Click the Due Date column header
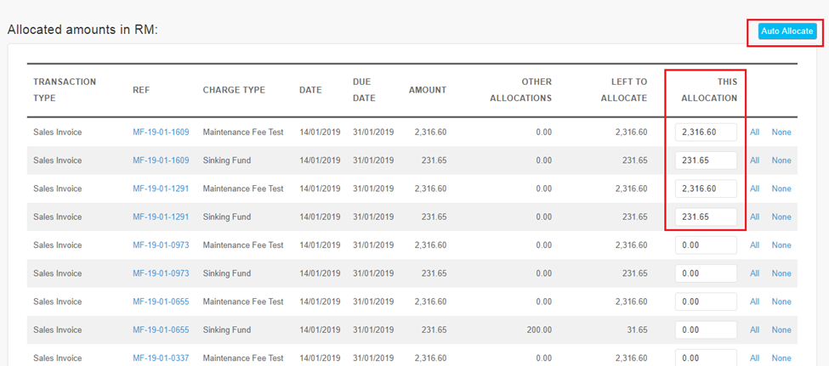The height and width of the screenshot is (366, 829). [x=363, y=90]
